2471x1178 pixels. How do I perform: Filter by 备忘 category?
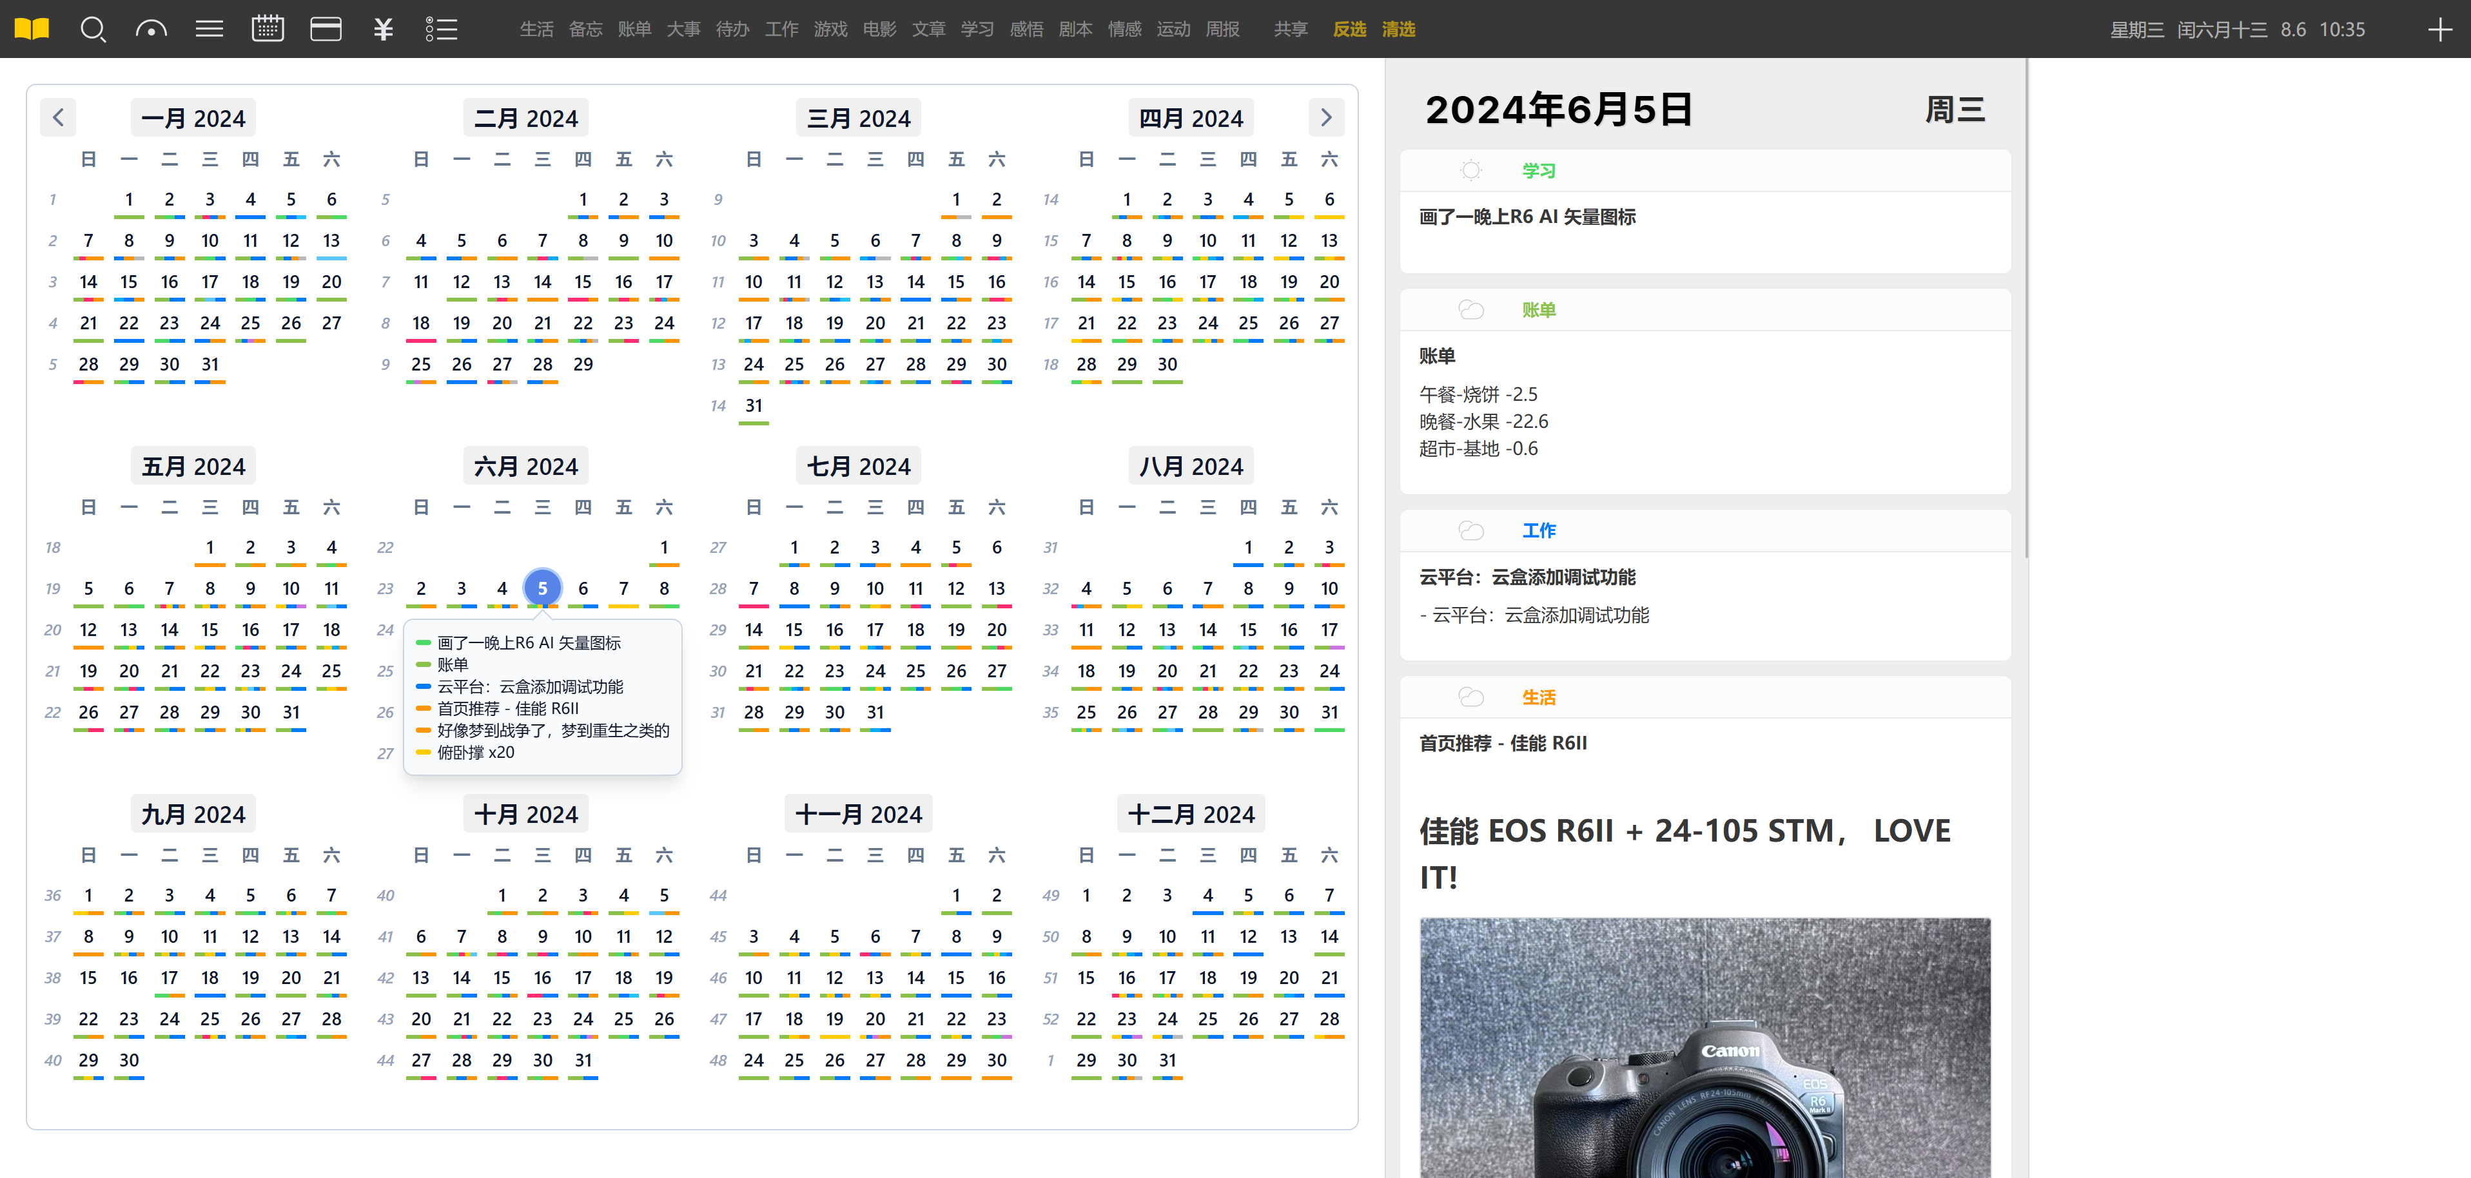[x=585, y=29]
